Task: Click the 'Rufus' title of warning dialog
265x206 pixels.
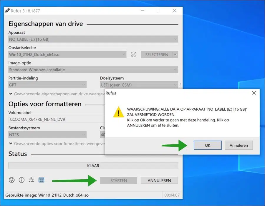Action: click(111, 93)
